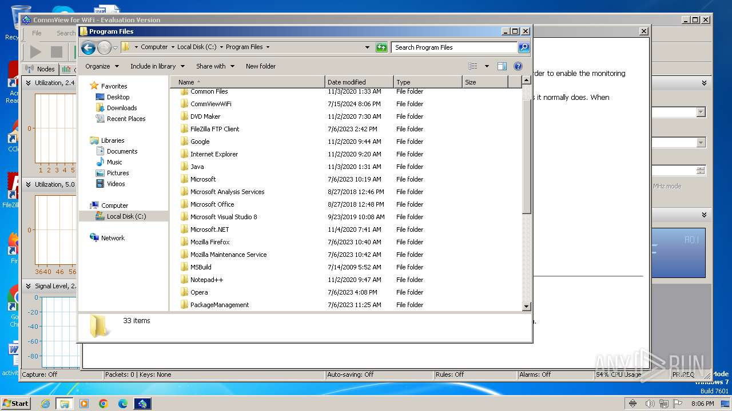This screenshot has height=411, width=732.
Task: Select Internet Explorer folder icon
Action: click(x=184, y=154)
